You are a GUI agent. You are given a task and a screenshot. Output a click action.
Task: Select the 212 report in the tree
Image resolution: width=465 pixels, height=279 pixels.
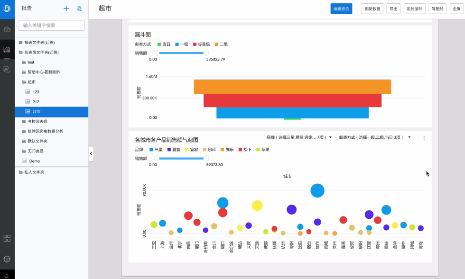click(36, 101)
